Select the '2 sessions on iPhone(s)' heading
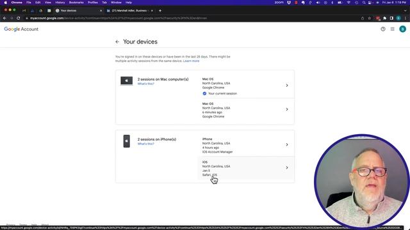410x230 pixels. pyautogui.click(x=157, y=139)
